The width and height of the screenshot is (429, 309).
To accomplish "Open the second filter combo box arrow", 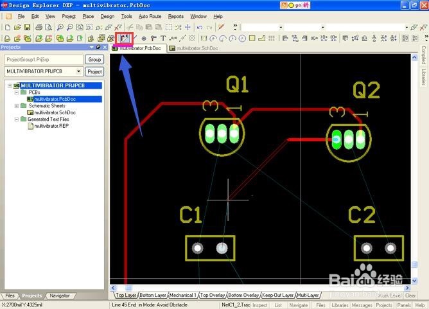I will click(323, 28).
